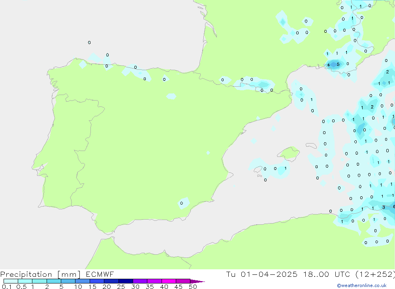This screenshot has height=289, width=395.
Task: Pick the 2 to 5 mm legend swatch
Action: tap(54, 281)
